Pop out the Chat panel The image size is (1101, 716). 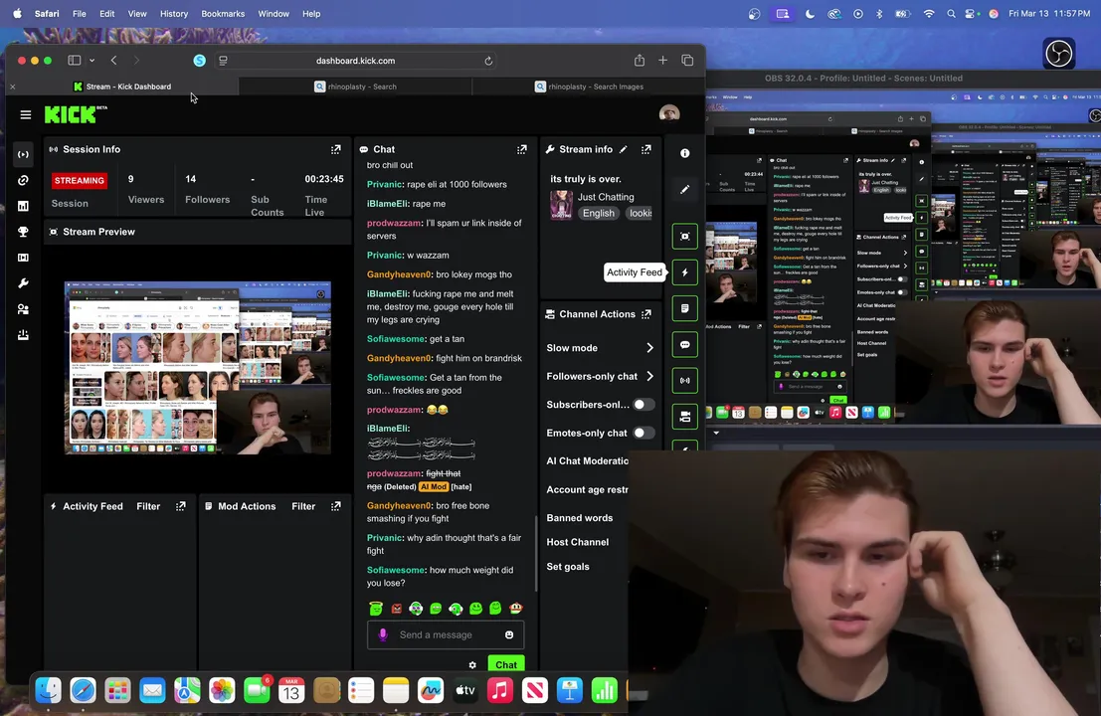click(x=522, y=149)
